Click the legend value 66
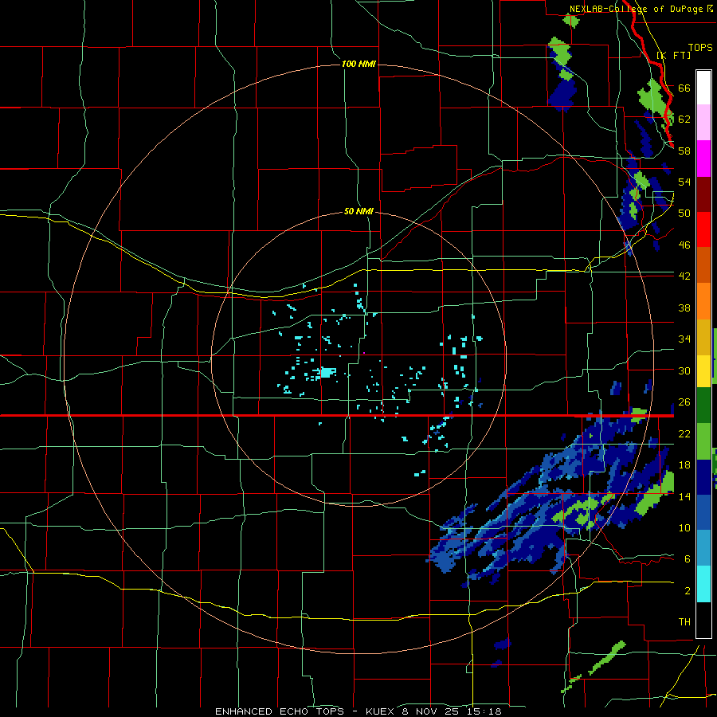Viewport: 717px width, 717px height. pos(684,88)
